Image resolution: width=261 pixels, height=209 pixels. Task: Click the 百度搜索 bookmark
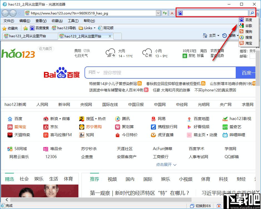(39, 28)
